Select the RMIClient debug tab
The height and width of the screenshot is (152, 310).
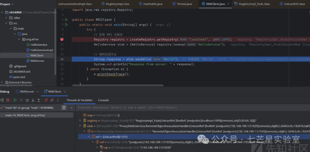tap(53, 91)
